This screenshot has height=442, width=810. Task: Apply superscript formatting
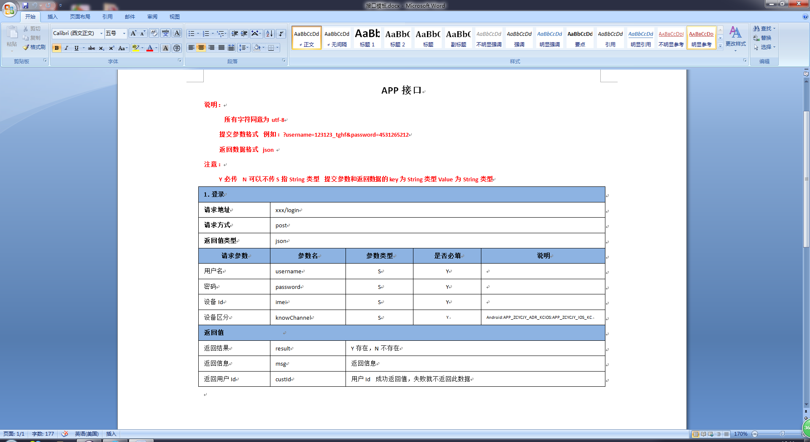click(111, 48)
